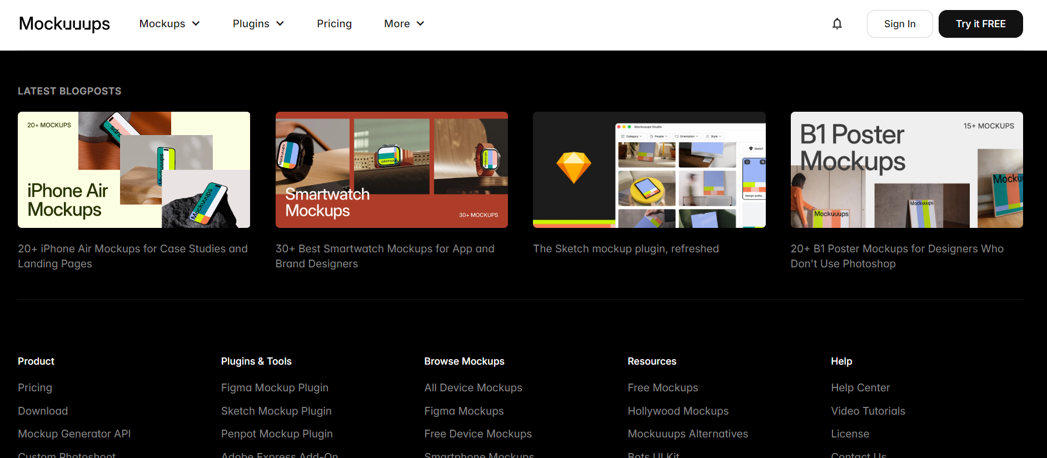Open the Figma Mockup Plugin link
The height and width of the screenshot is (458, 1047).
point(275,388)
